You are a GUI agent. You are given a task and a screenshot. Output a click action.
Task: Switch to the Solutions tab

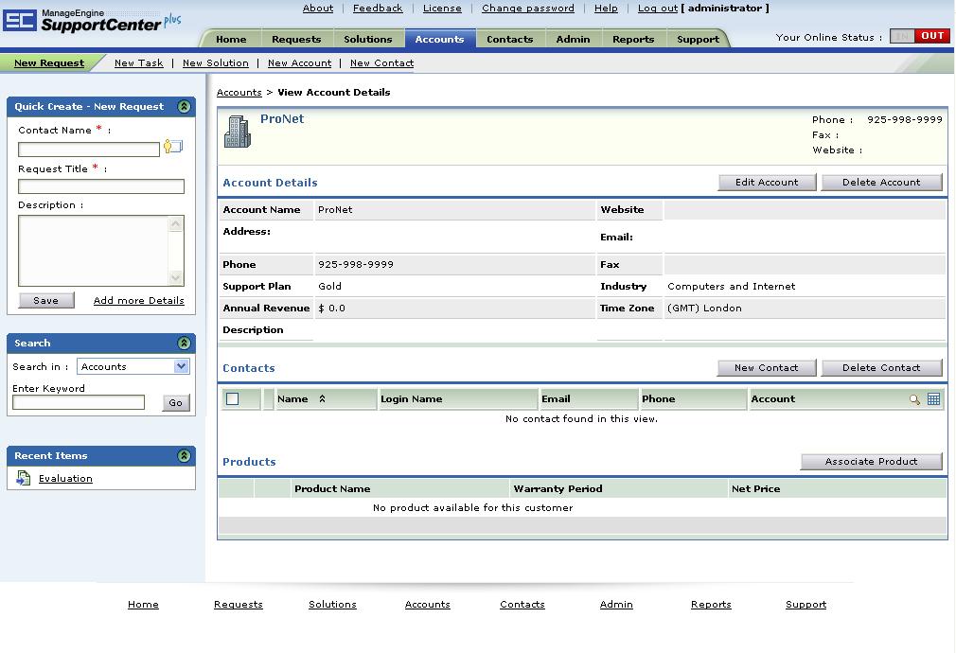pos(367,40)
